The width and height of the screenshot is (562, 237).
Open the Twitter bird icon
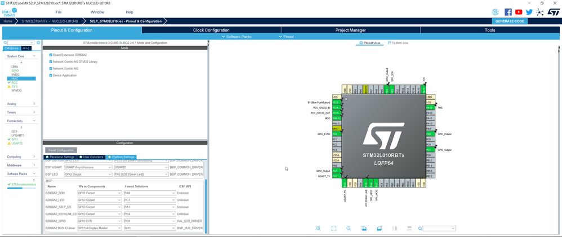(529, 12)
